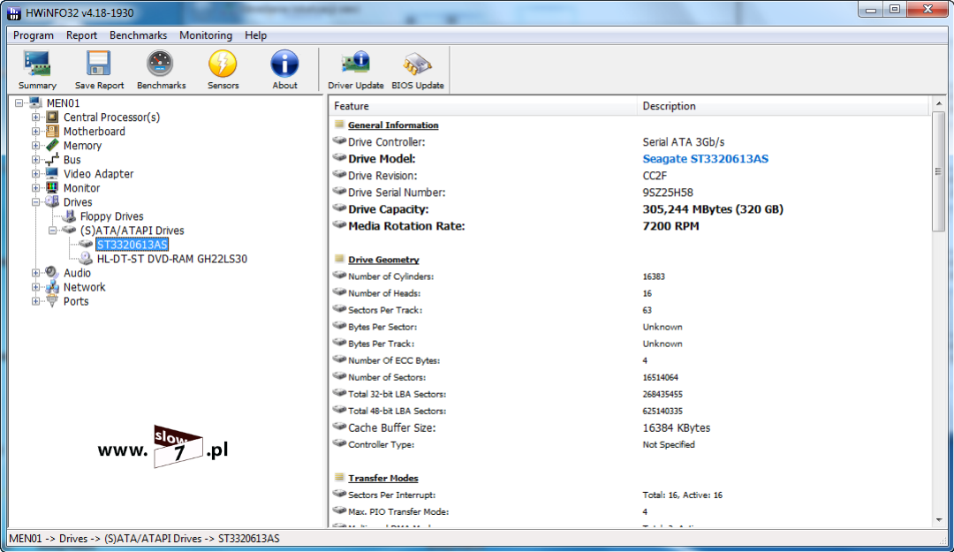954x552 pixels.
Task: Collapse the (S)ATA/ATAPI Drives node
Action: pyautogui.click(x=53, y=230)
